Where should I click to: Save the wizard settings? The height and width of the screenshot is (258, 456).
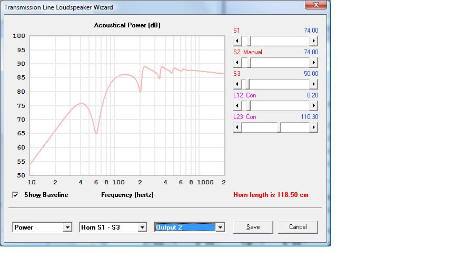click(x=253, y=227)
